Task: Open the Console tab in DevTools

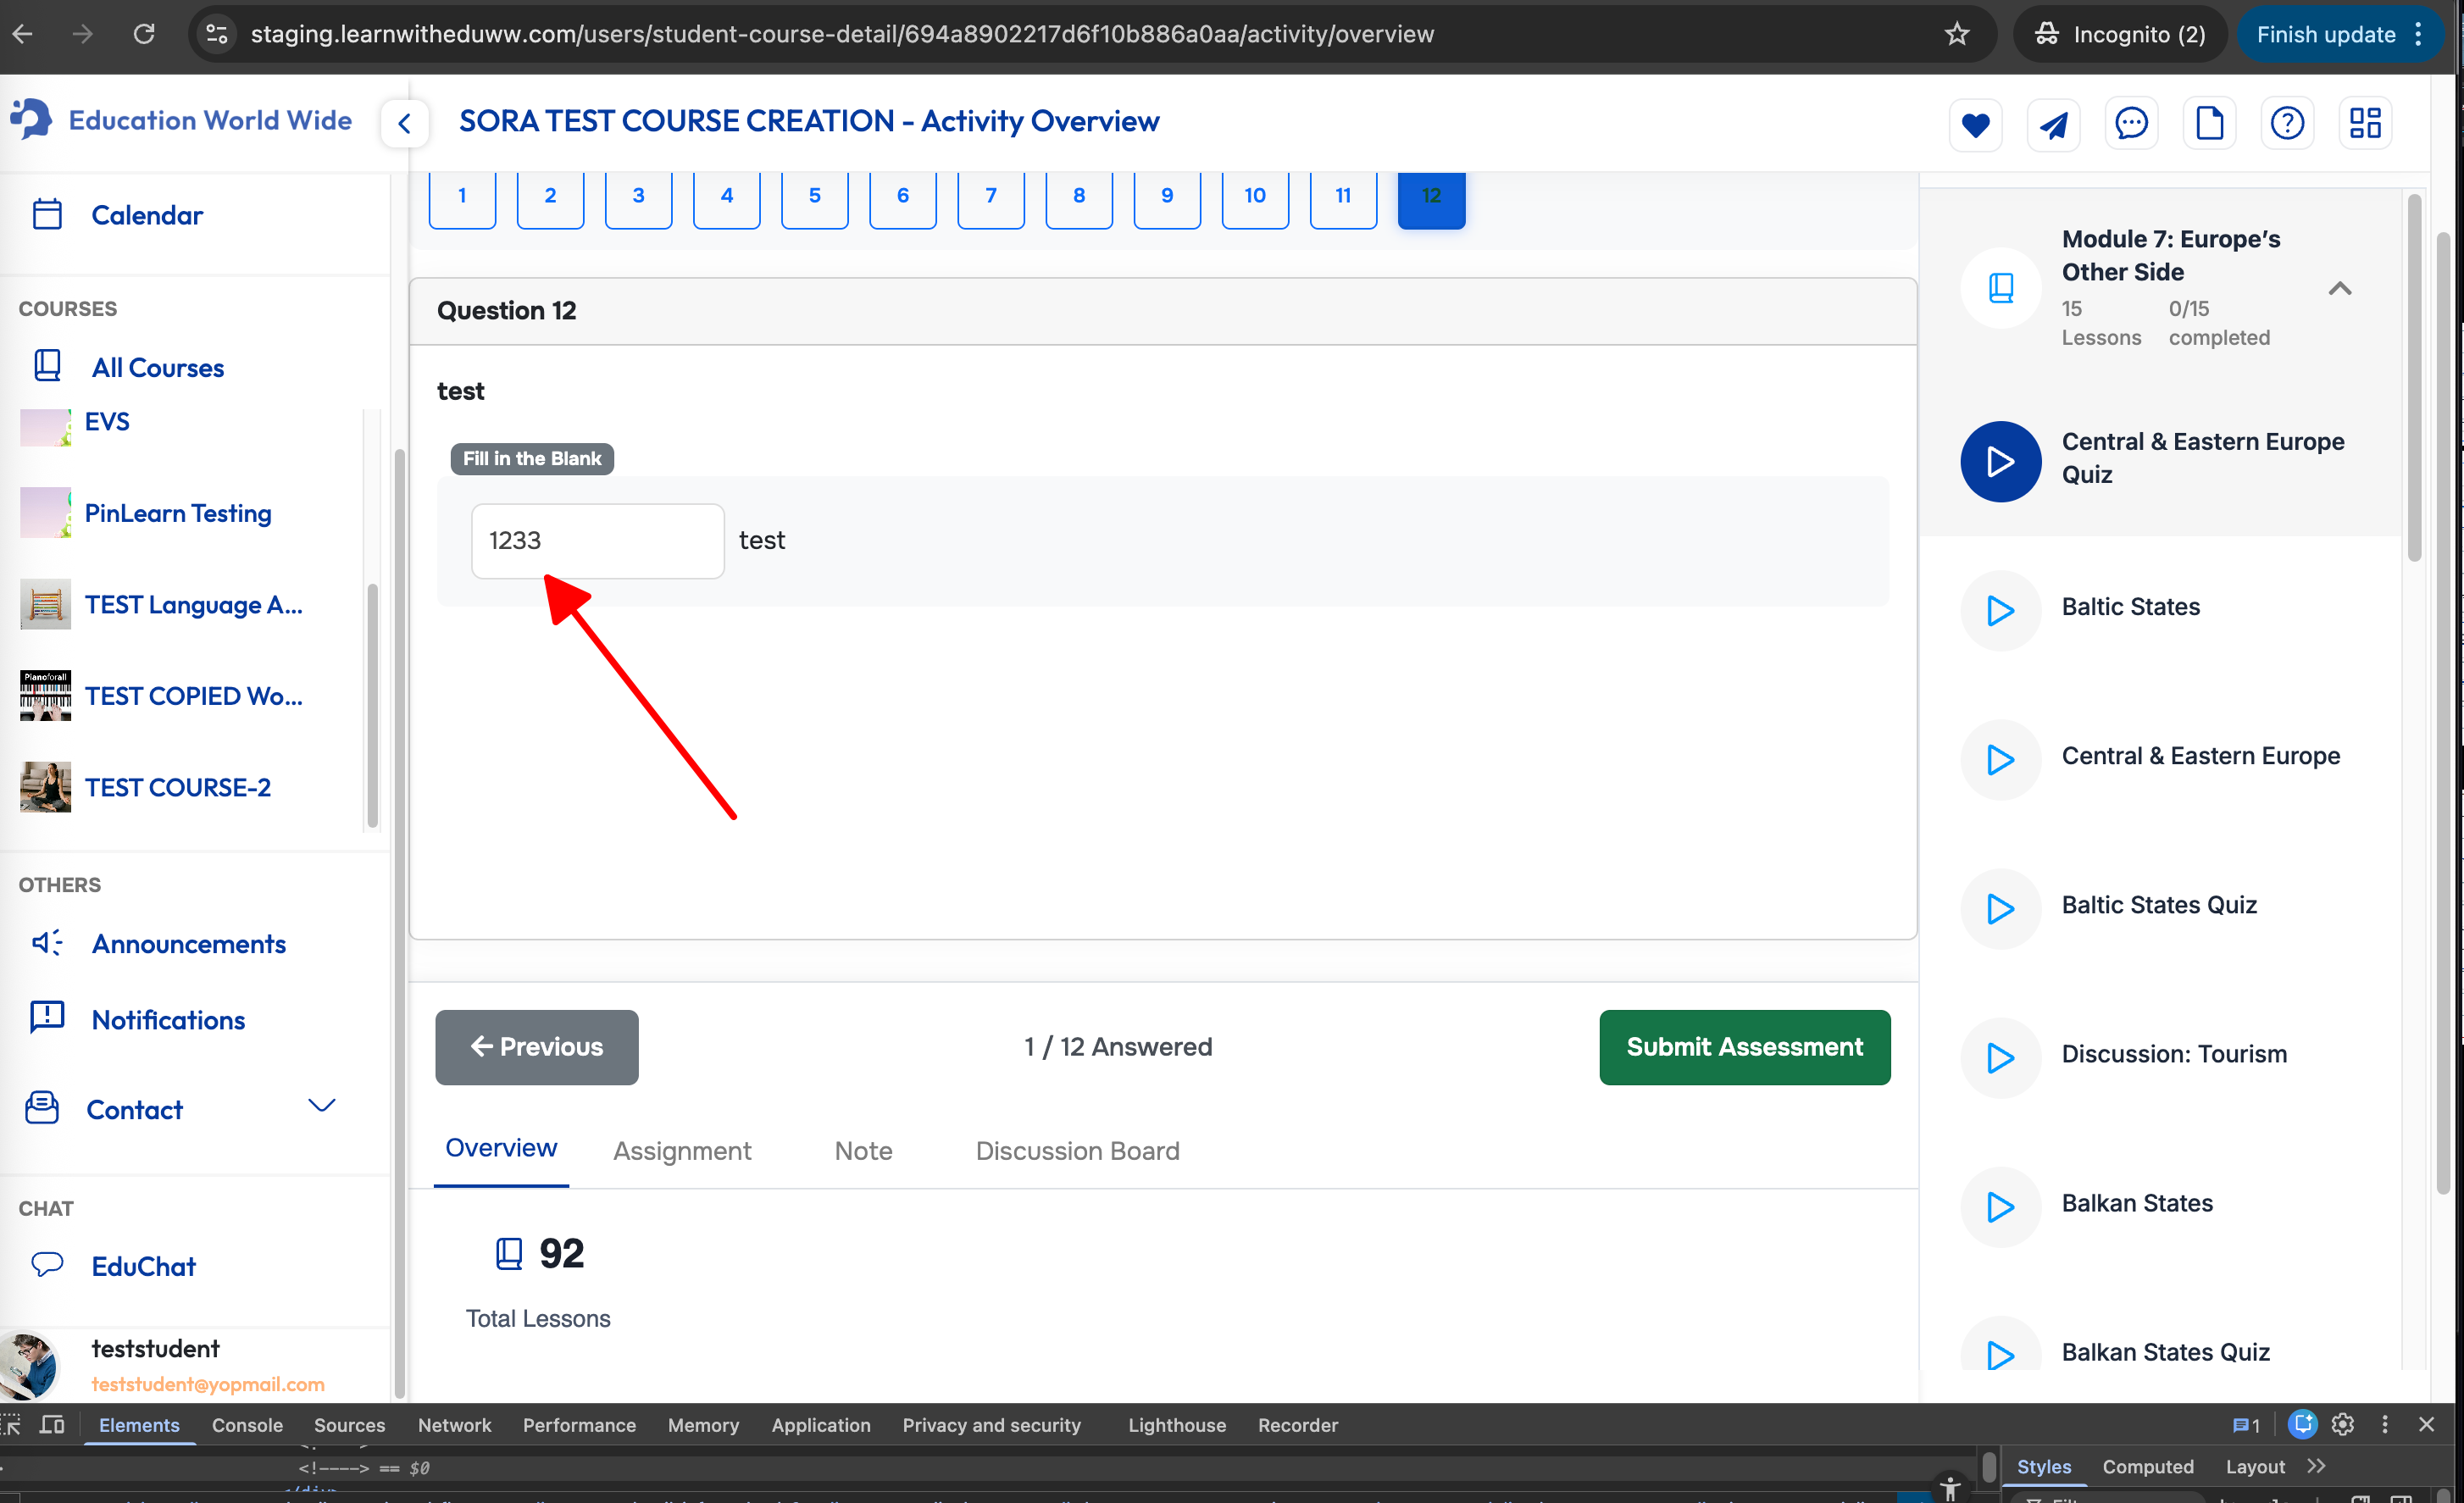Action: tap(247, 1425)
